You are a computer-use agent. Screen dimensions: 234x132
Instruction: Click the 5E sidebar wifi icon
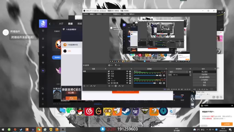[43, 63]
